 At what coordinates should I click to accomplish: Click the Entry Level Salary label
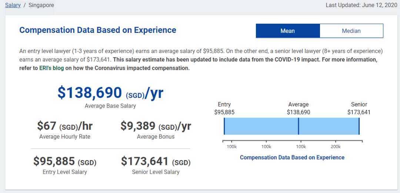tap(65, 172)
